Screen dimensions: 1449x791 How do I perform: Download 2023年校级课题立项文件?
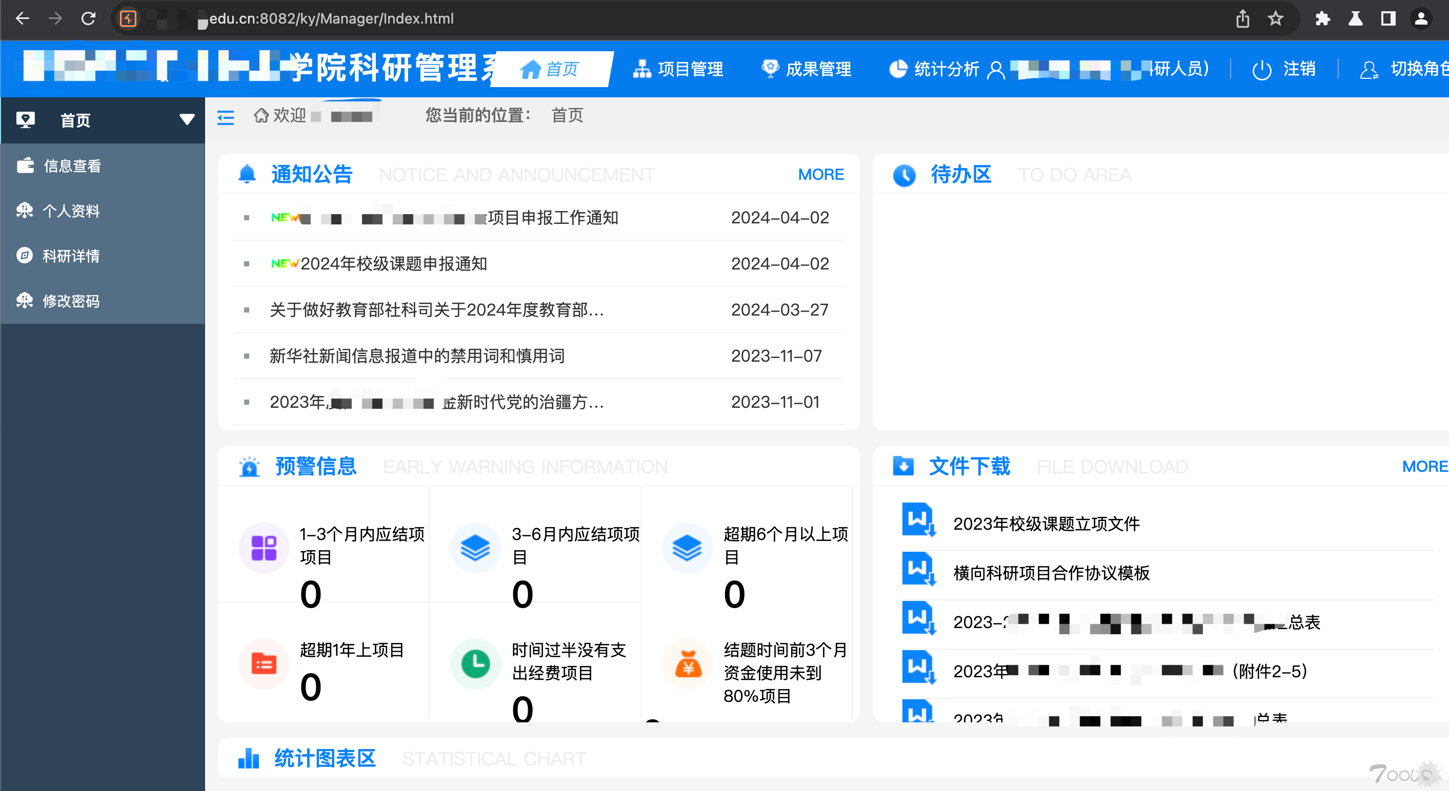click(x=1046, y=524)
